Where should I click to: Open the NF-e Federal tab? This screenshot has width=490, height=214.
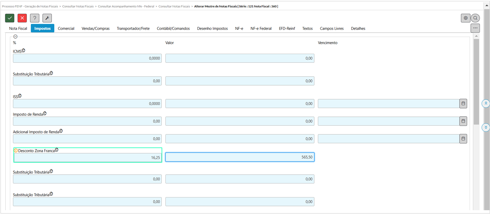click(261, 28)
